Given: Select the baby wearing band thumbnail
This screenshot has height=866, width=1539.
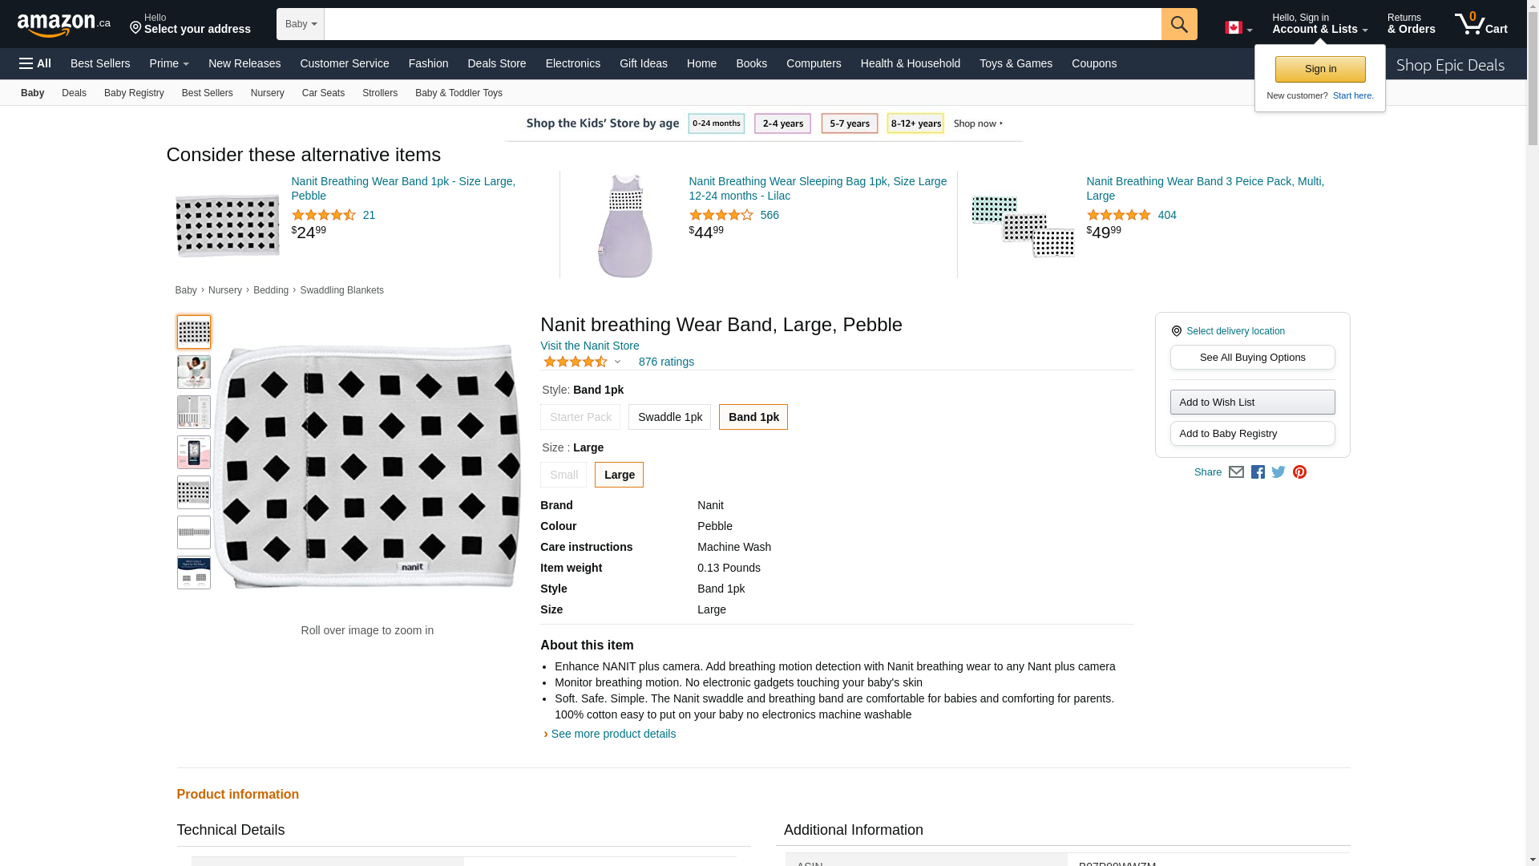Looking at the screenshot, I should [194, 372].
